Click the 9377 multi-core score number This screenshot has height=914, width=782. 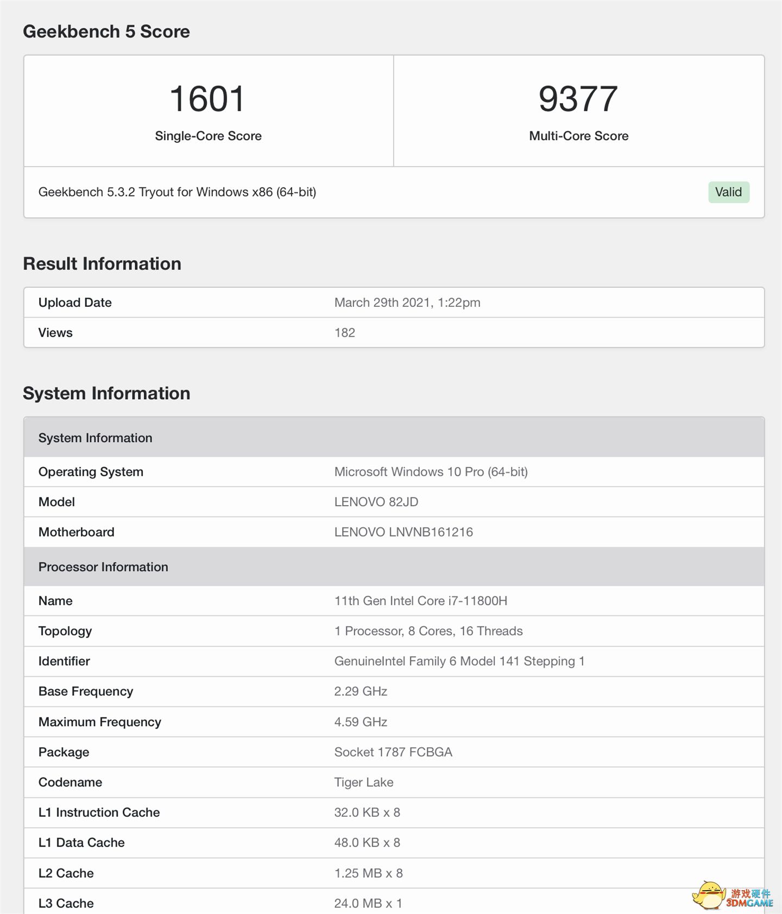pos(578,99)
